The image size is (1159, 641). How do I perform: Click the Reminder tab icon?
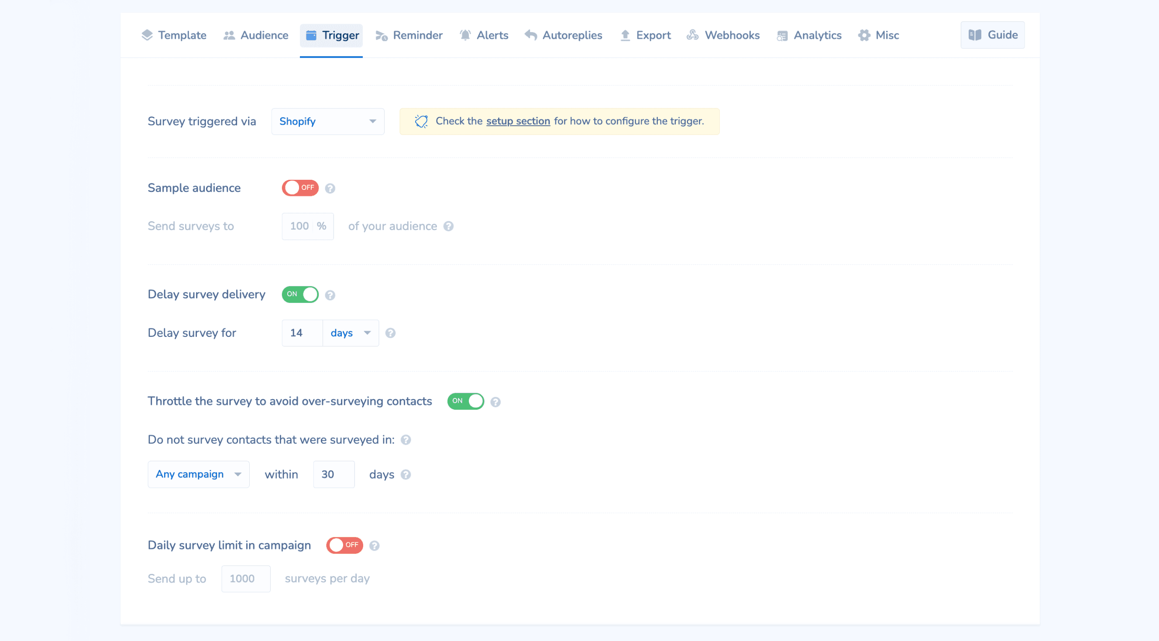(382, 35)
